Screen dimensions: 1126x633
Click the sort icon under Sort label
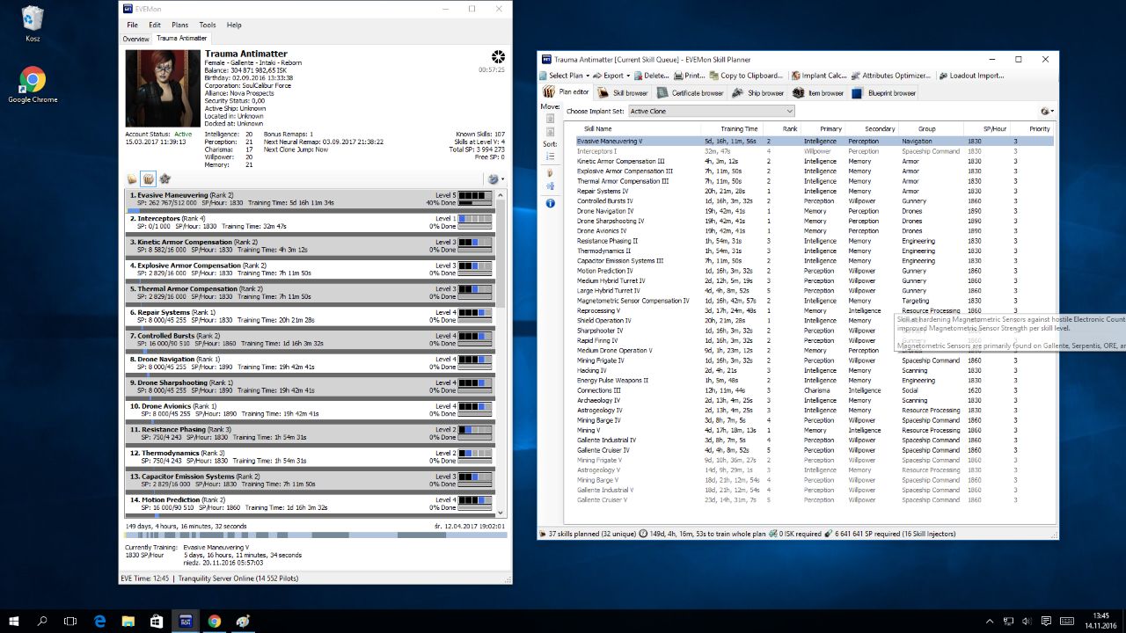click(550, 156)
